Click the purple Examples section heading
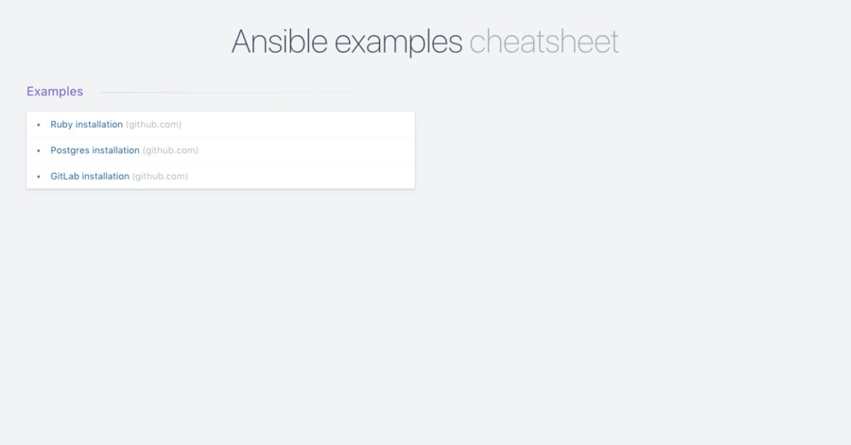The height and width of the screenshot is (445, 851). coord(55,92)
